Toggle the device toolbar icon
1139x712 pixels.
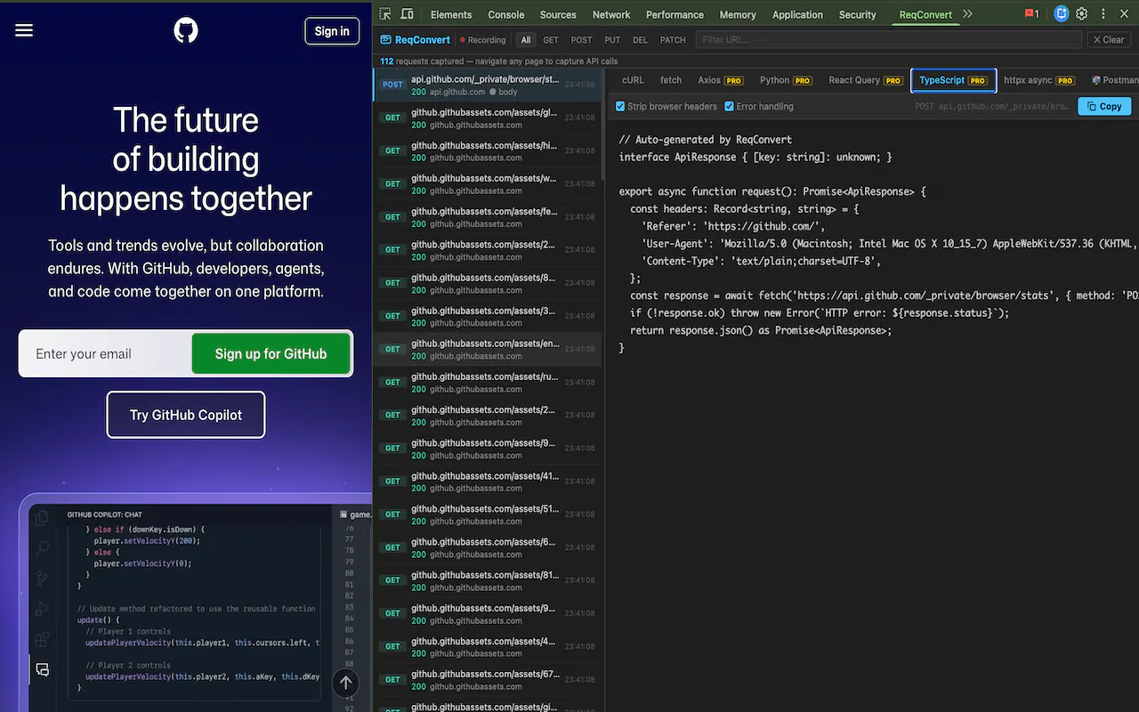tap(407, 14)
